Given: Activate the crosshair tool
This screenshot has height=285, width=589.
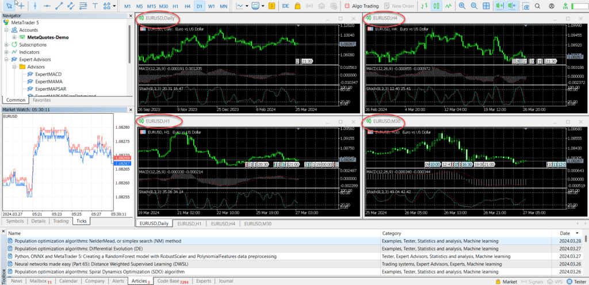Looking at the screenshot, I should click(x=21, y=6).
